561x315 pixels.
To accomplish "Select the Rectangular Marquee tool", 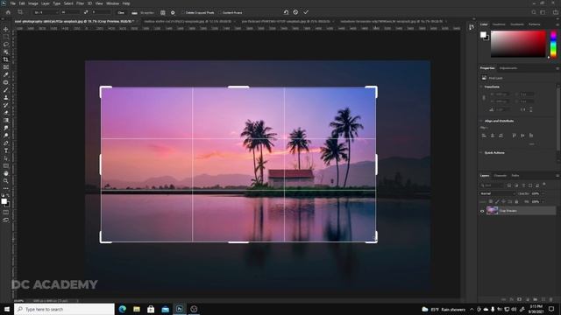I will coord(6,37).
